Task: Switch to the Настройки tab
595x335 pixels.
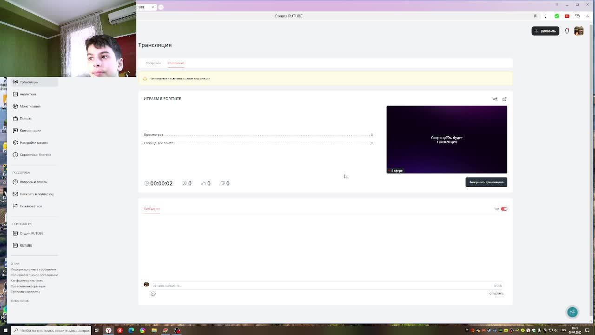Action: 153,63
